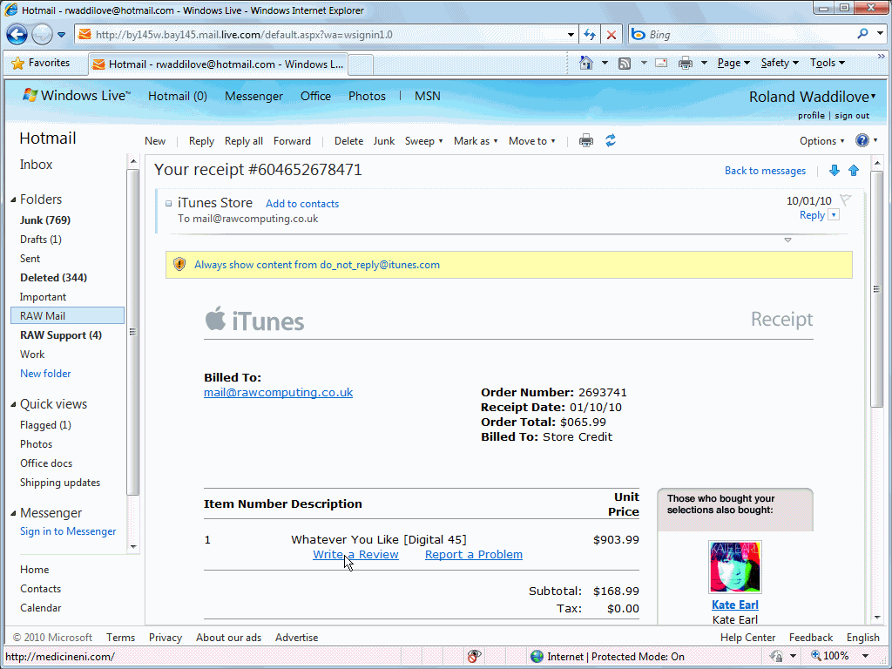Click the IE Home icon in command bar
Screen dimensions: 892x669
click(586, 63)
